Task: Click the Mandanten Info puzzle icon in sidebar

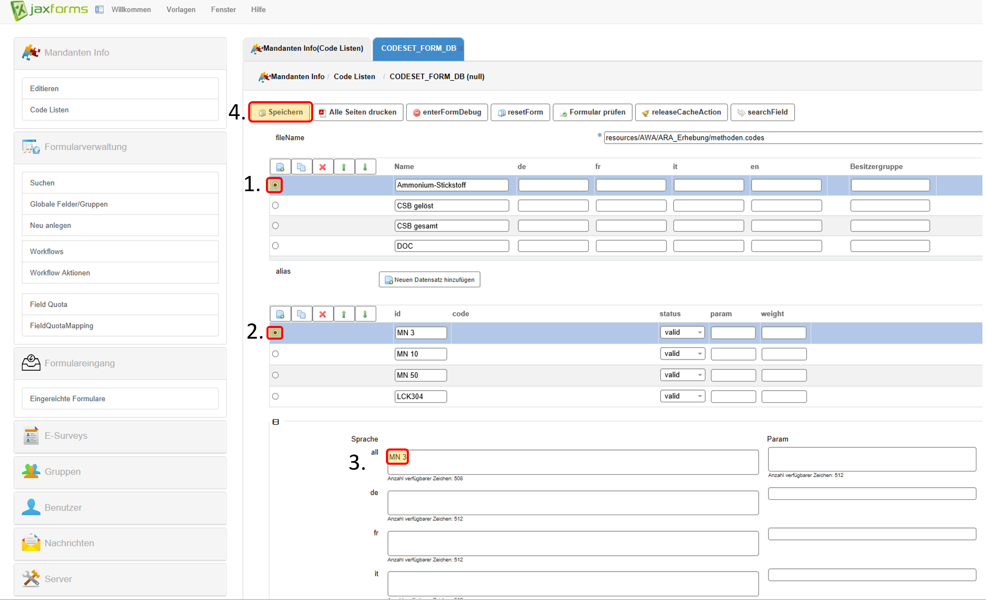Action: tap(31, 52)
